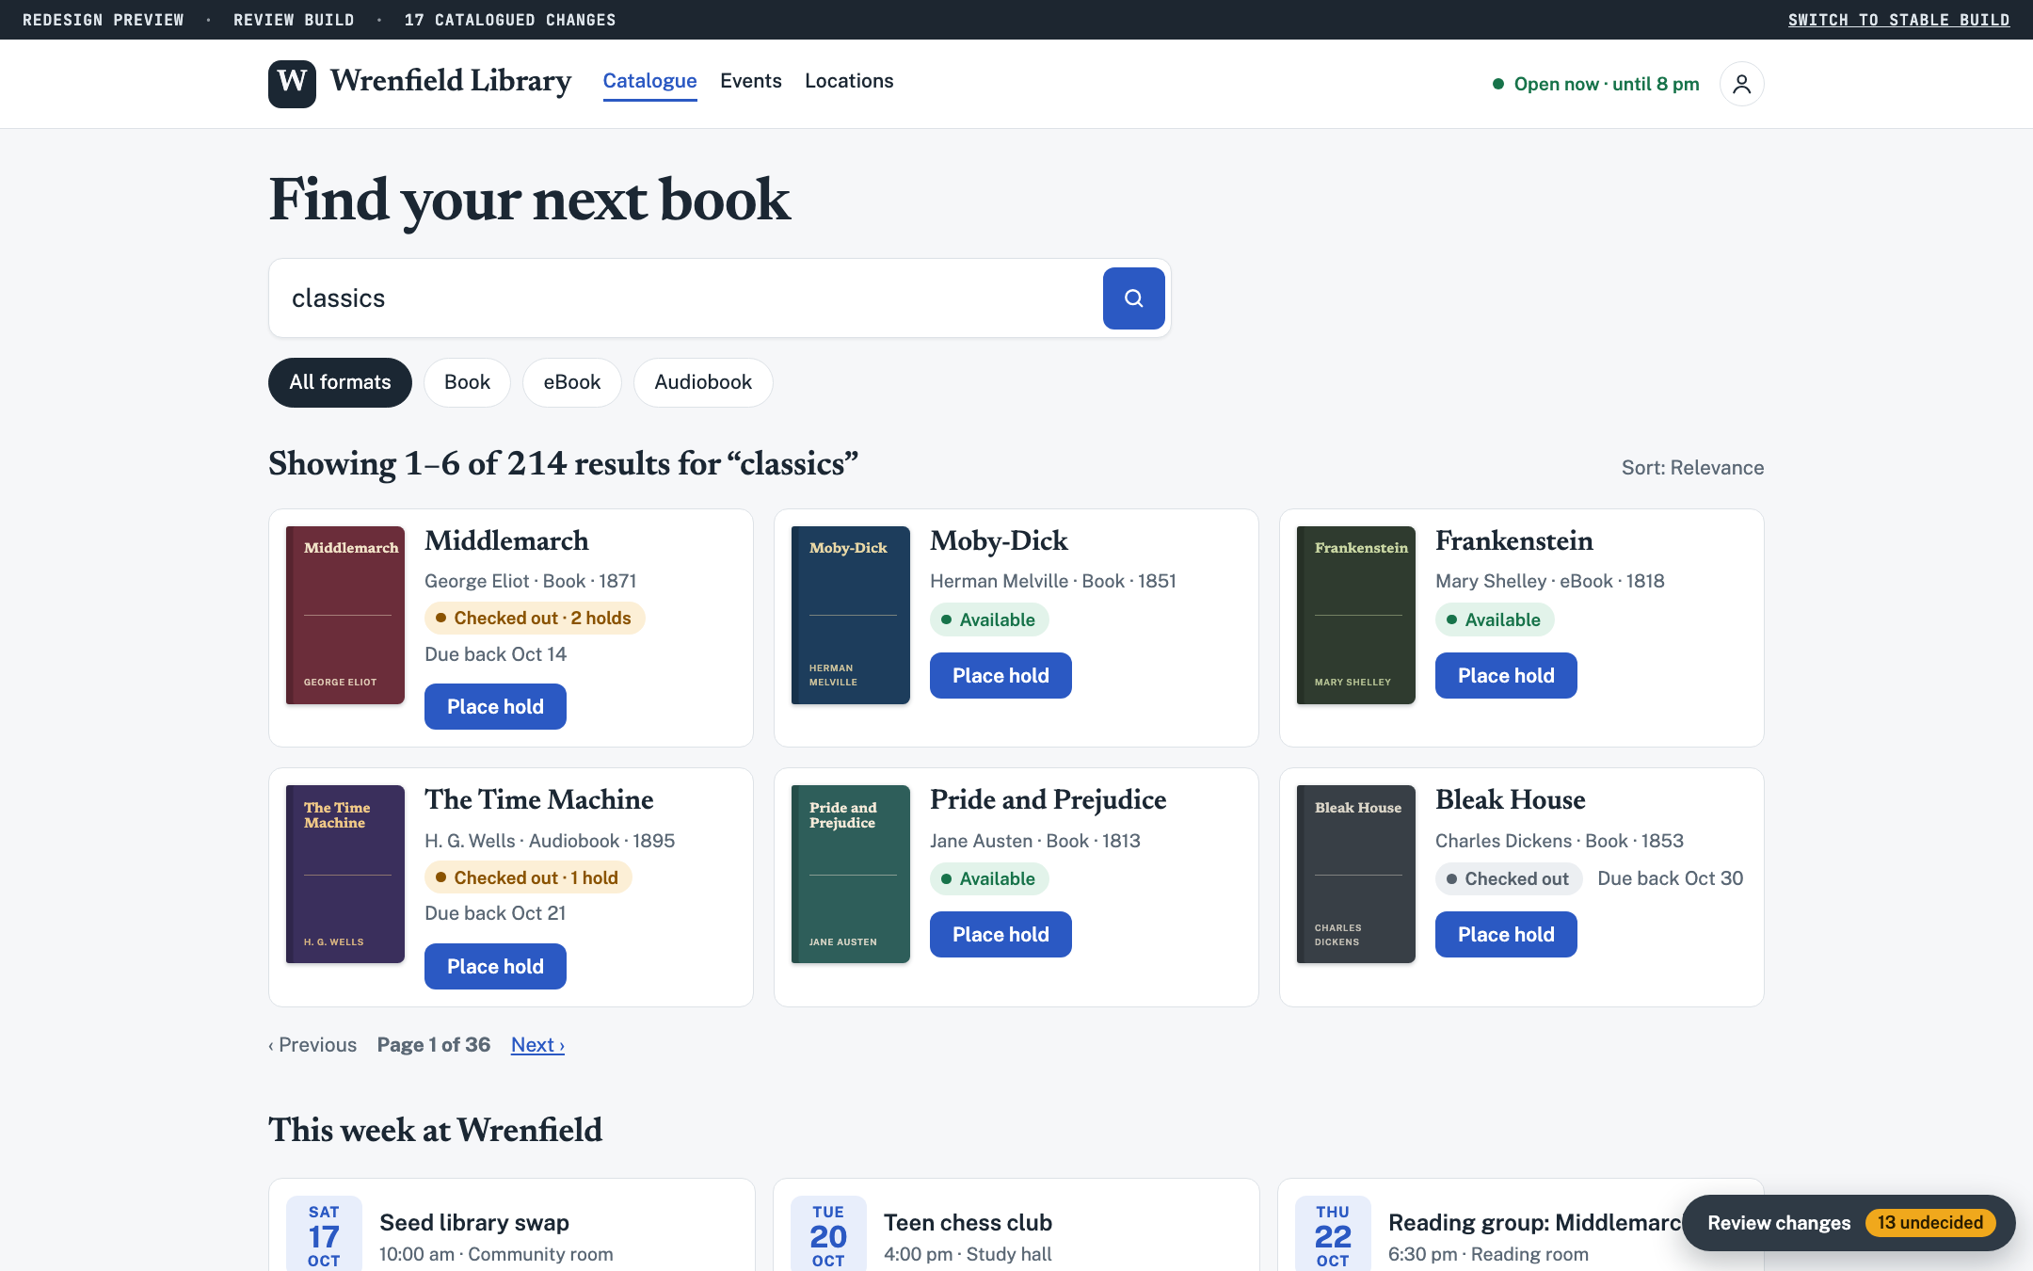This screenshot has height=1271, width=2033.
Task: Select the All formats filter chip
Action: pos(340,382)
